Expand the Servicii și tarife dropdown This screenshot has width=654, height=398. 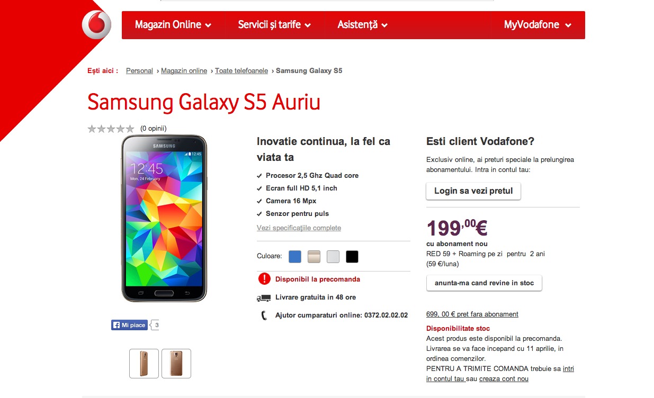pos(274,25)
